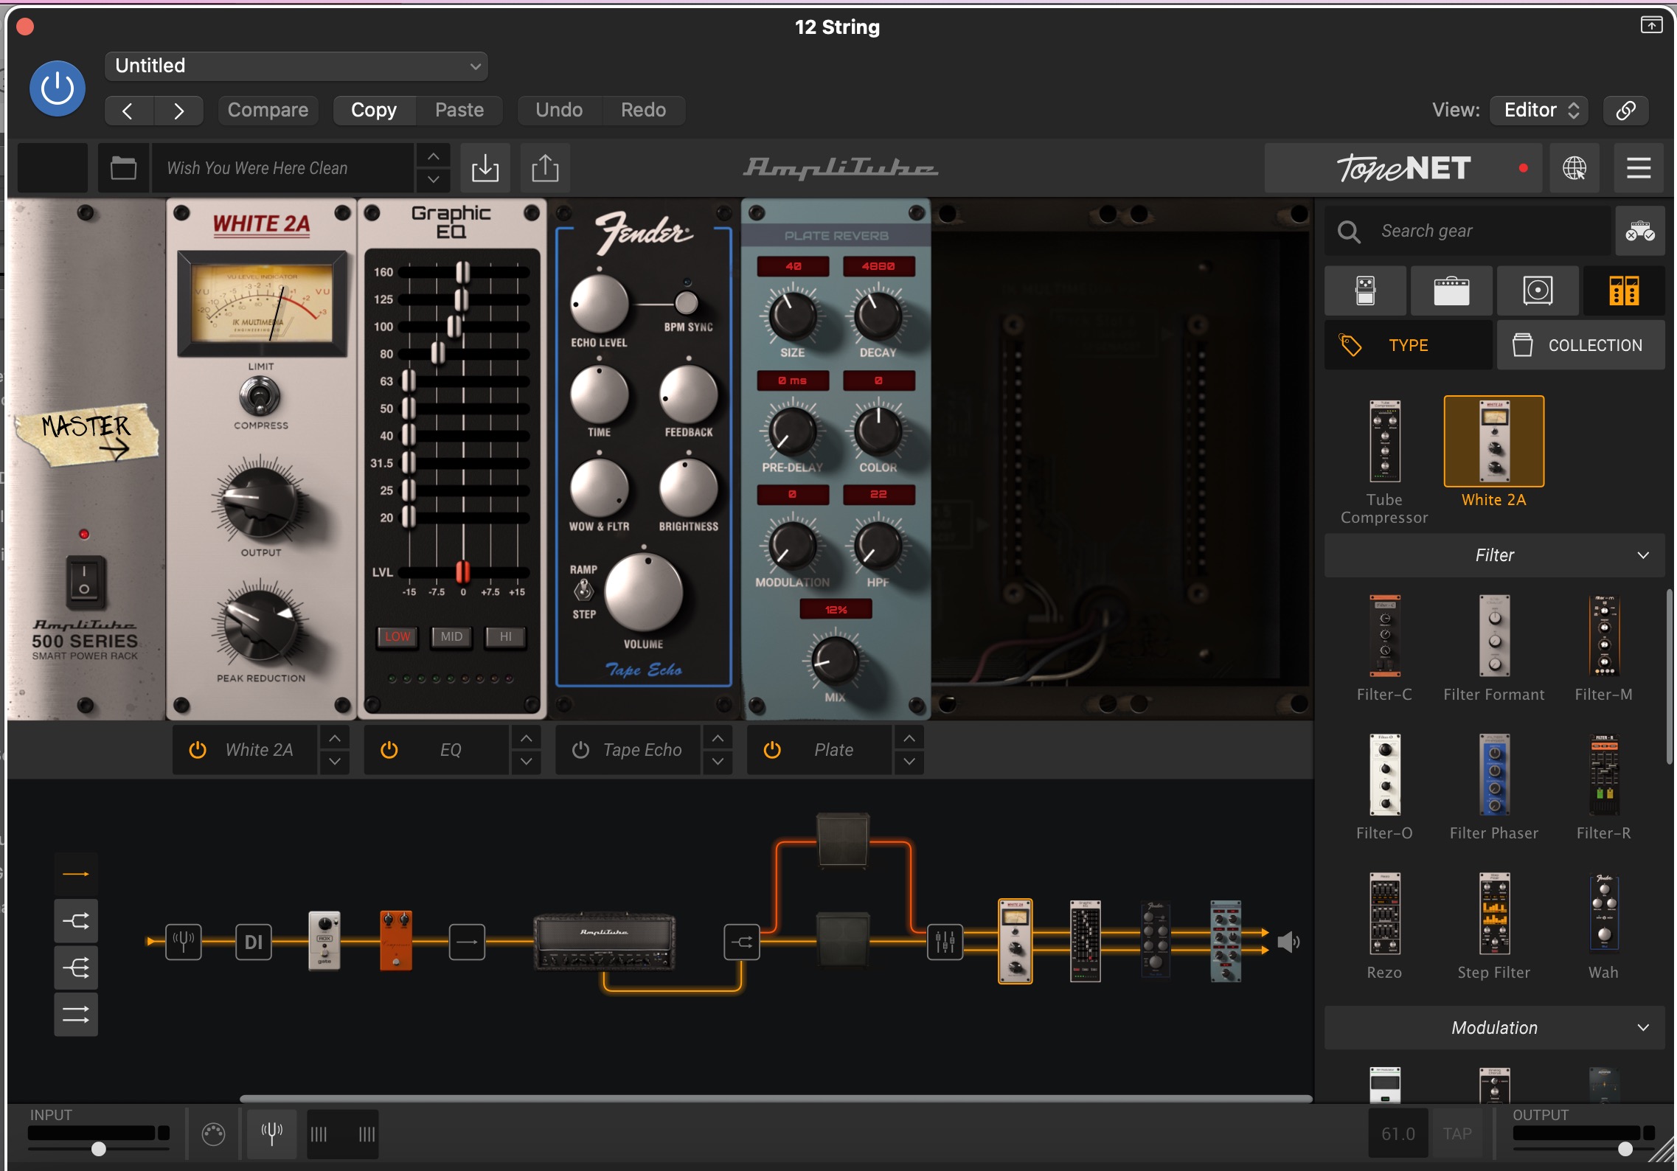Screen dimensions: 1677x1171
Task: Open the preset folder browser icon
Action: (123, 168)
